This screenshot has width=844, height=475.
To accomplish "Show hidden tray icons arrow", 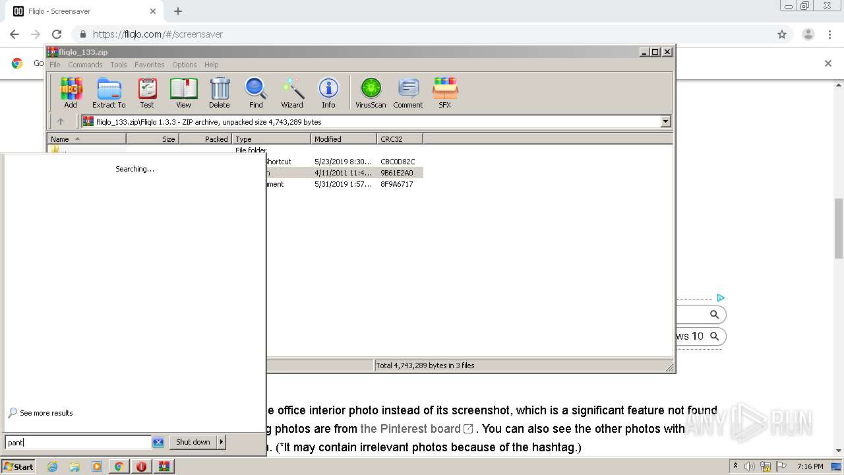I will 735,466.
